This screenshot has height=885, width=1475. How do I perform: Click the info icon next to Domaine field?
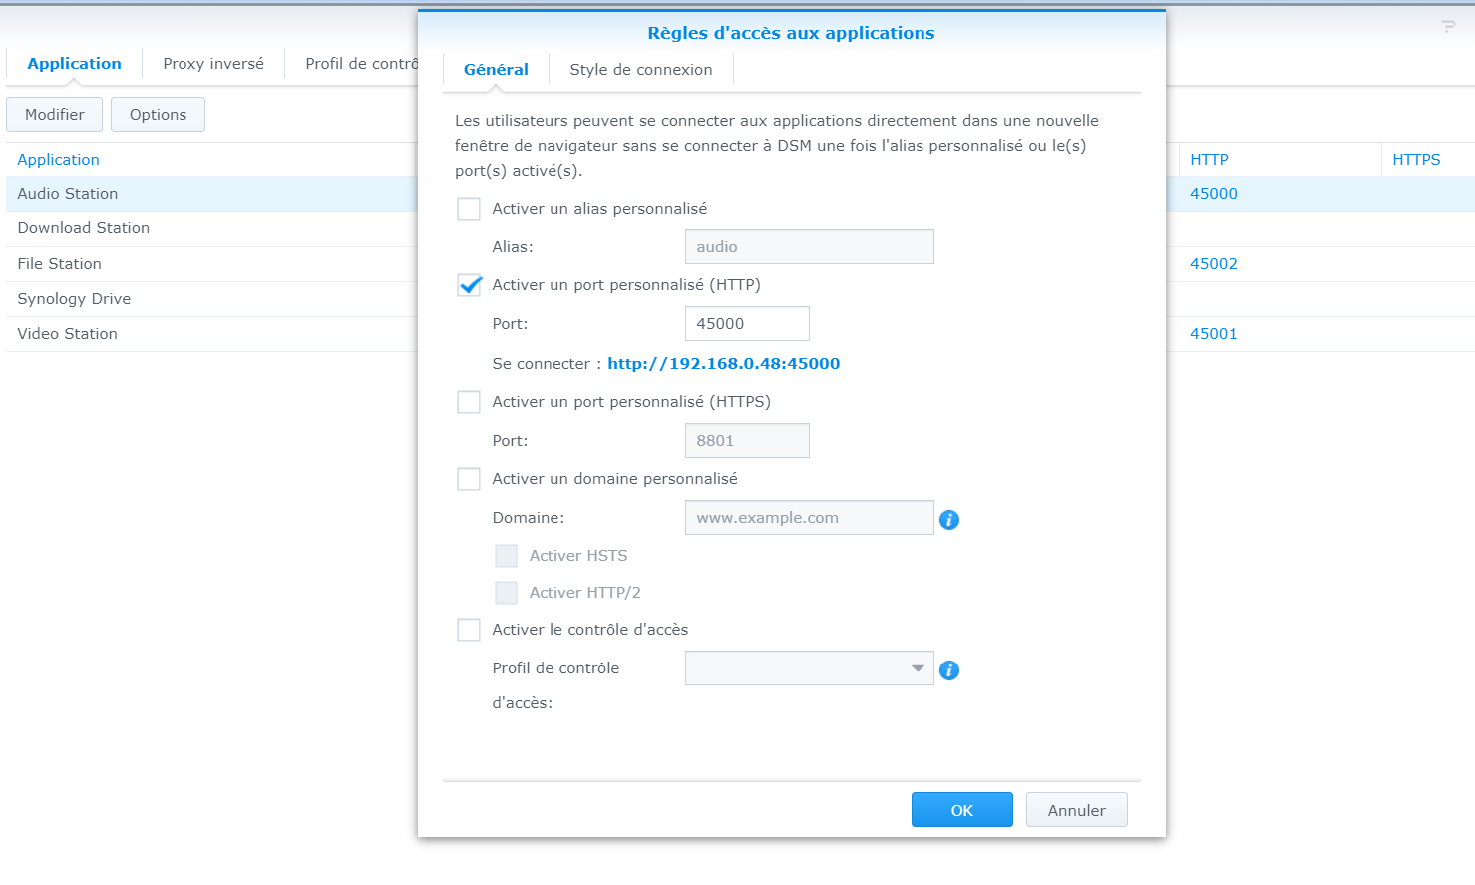[x=949, y=520]
